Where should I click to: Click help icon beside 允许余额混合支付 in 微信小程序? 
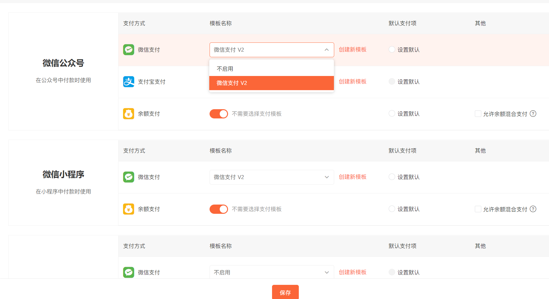tap(533, 209)
